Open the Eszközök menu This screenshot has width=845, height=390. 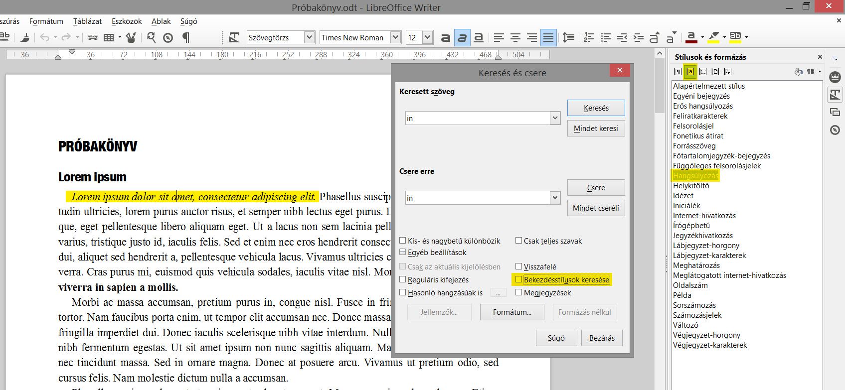click(x=127, y=21)
